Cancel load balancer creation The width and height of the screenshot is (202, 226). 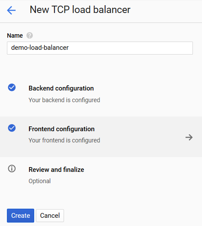[x=50, y=216]
